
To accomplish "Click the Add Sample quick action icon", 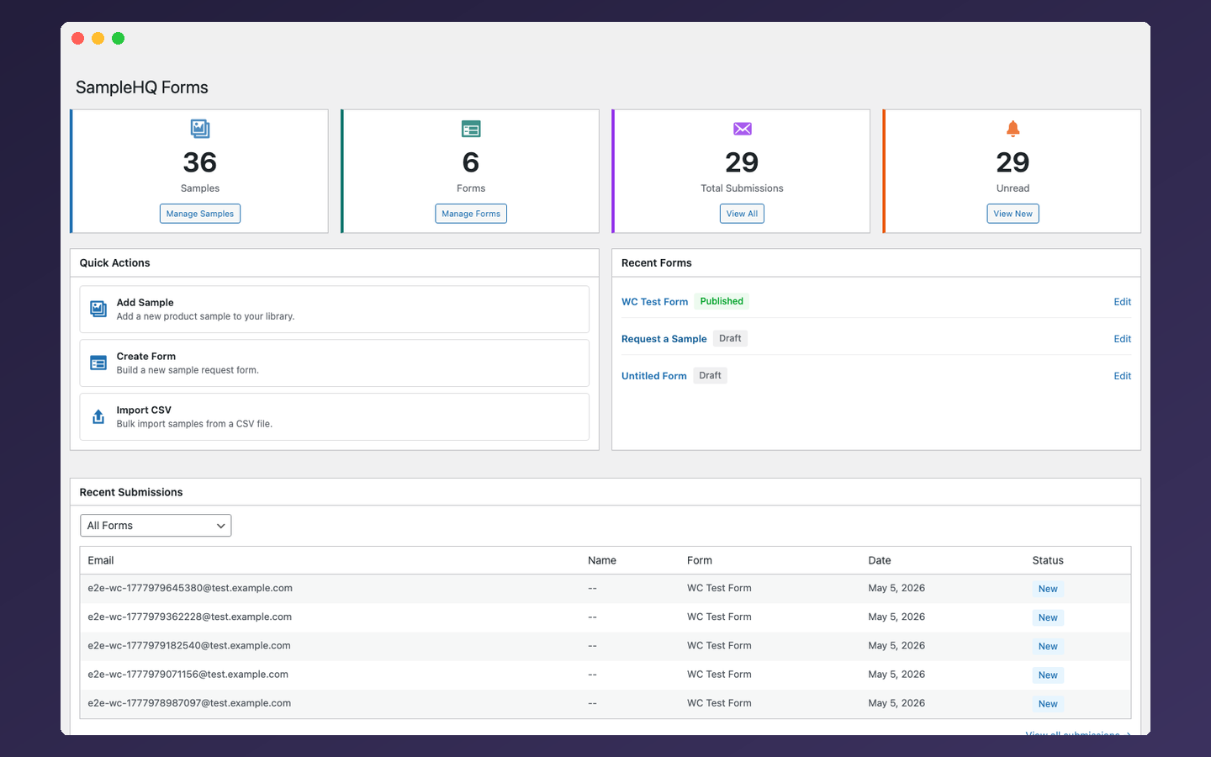I will coord(98,310).
